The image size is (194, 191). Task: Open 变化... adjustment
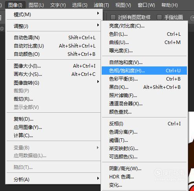144,185
